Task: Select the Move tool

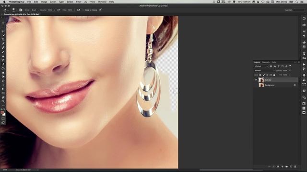Action: [3, 23]
